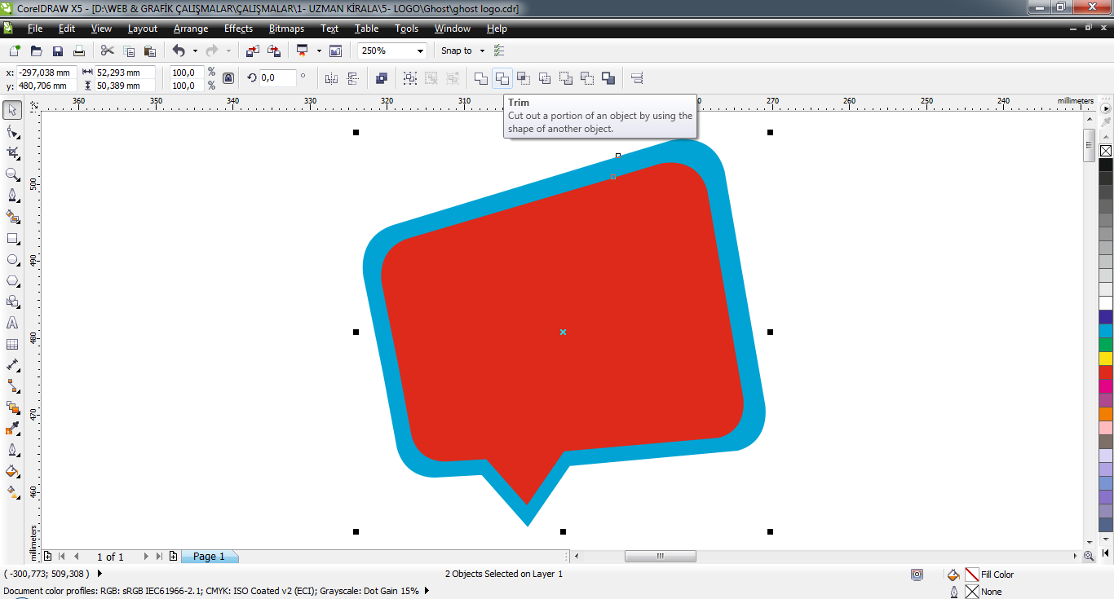Screen dimensions: 1114x599
Task: Pick the cyan swatch in palette
Action: (x=1106, y=330)
